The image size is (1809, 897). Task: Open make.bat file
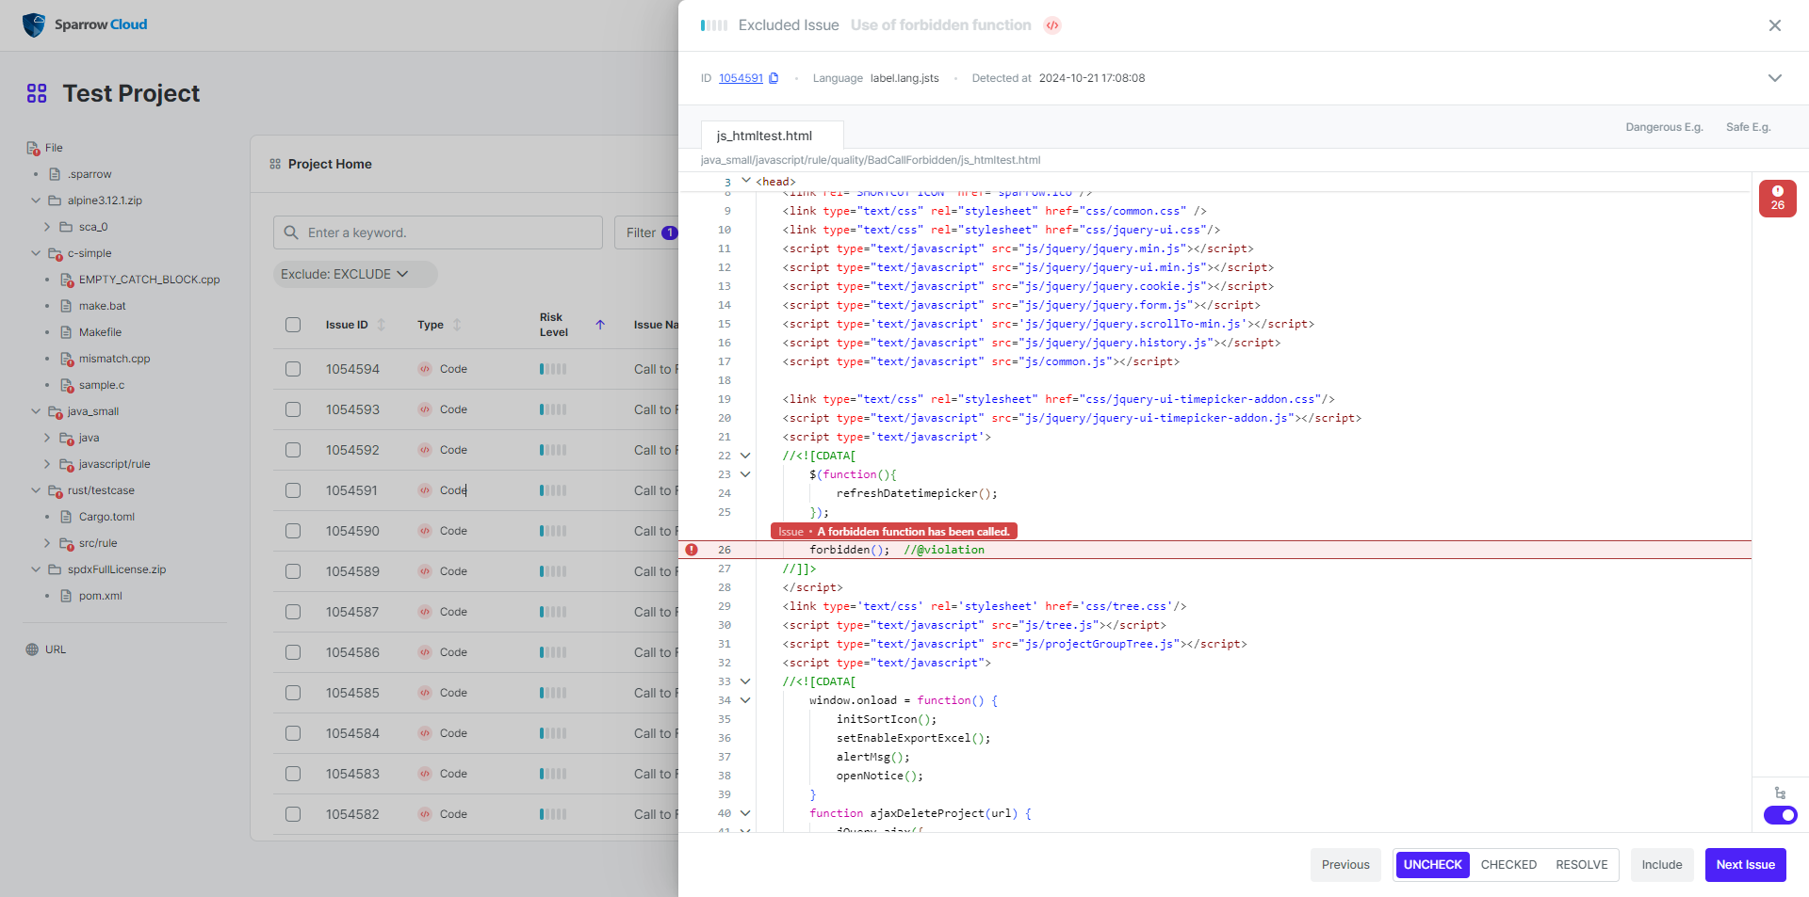102,306
